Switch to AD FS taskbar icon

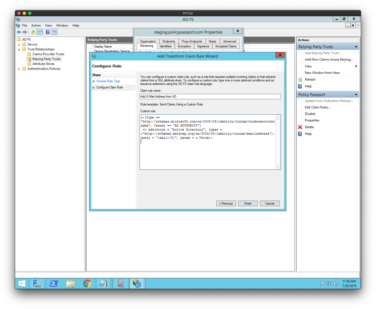pyautogui.click(x=137, y=284)
